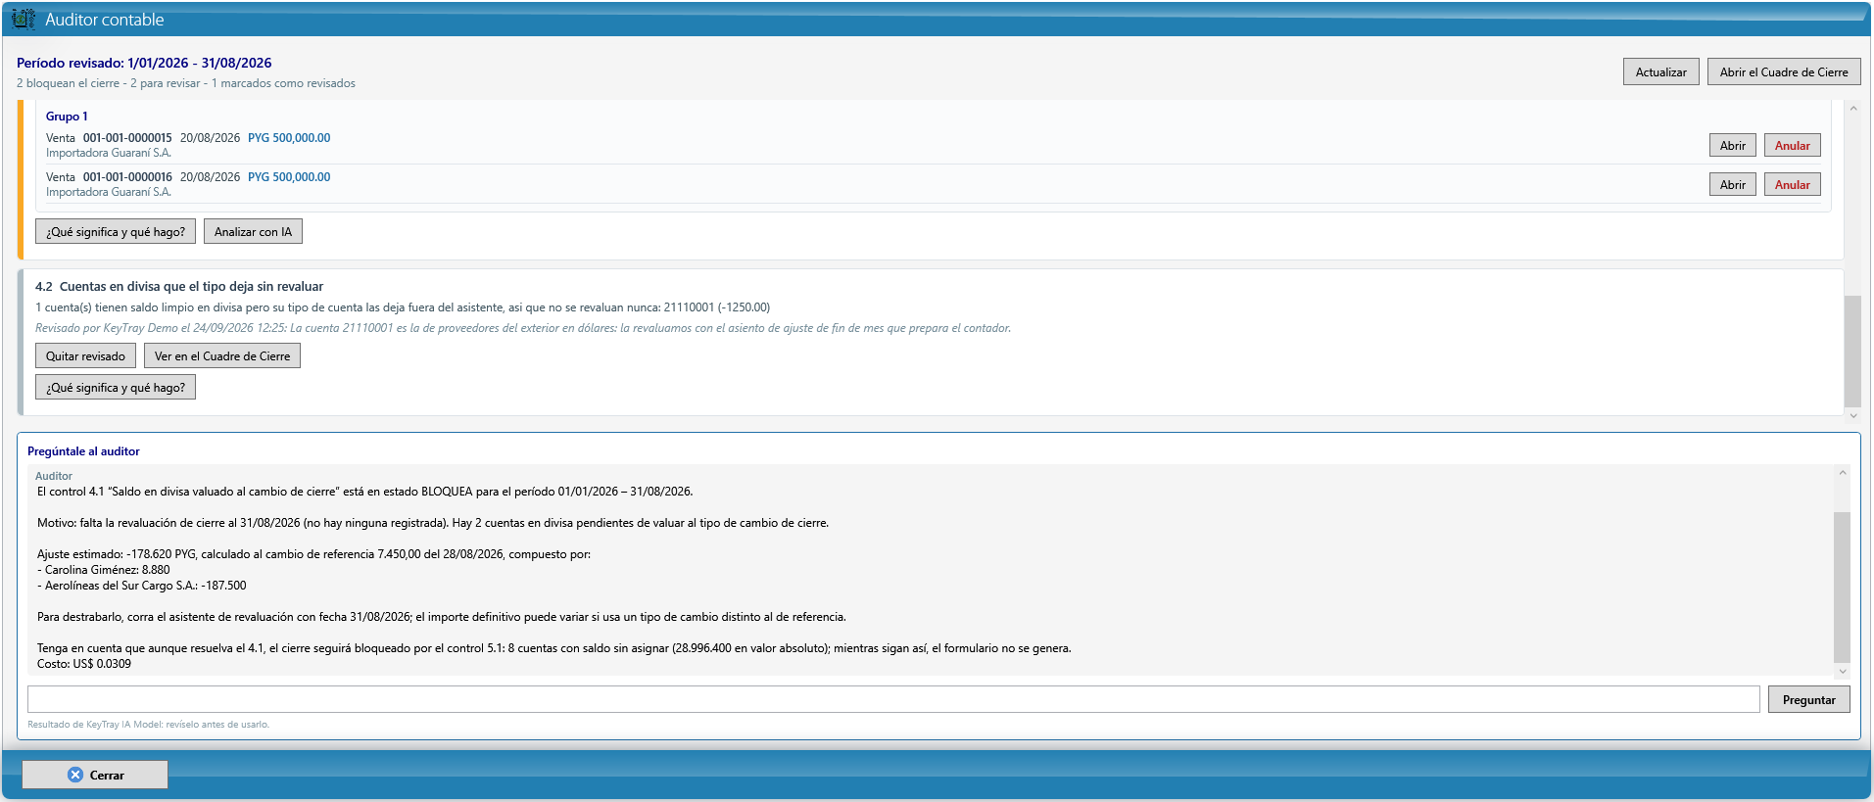Image resolution: width=1874 pixels, height=802 pixels.
Task: Focus the auditor question input field
Action: (893, 699)
